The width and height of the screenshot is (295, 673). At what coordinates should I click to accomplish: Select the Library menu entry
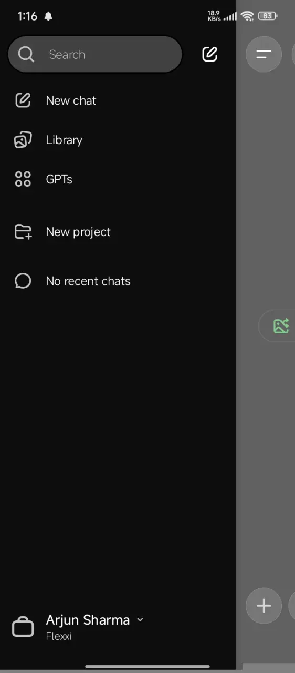64,140
